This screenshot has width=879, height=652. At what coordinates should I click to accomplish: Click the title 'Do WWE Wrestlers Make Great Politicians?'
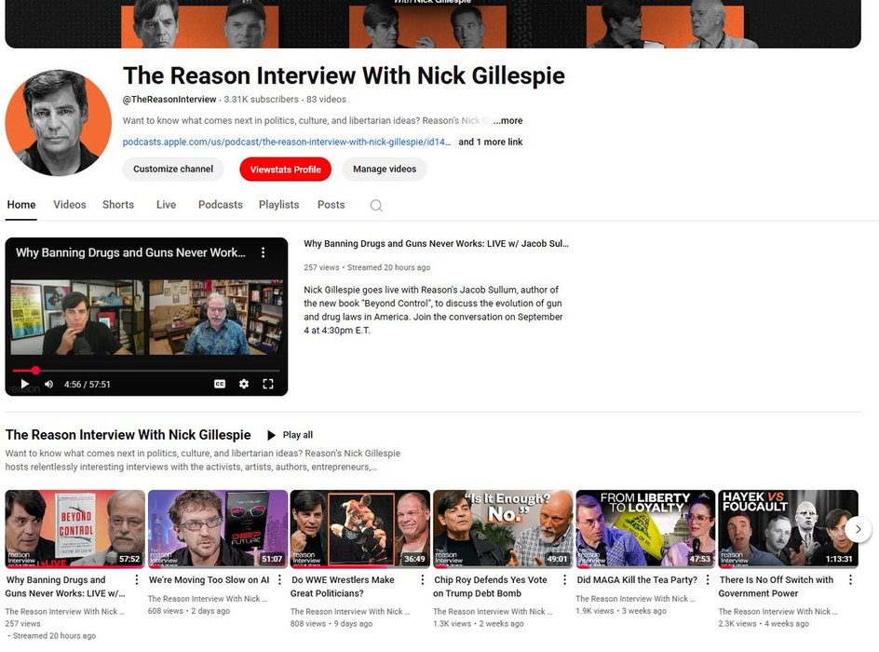pos(343,587)
